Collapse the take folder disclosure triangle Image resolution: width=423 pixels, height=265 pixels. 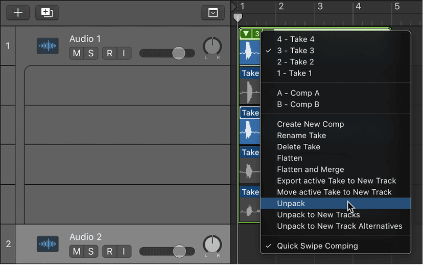(246, 34)
